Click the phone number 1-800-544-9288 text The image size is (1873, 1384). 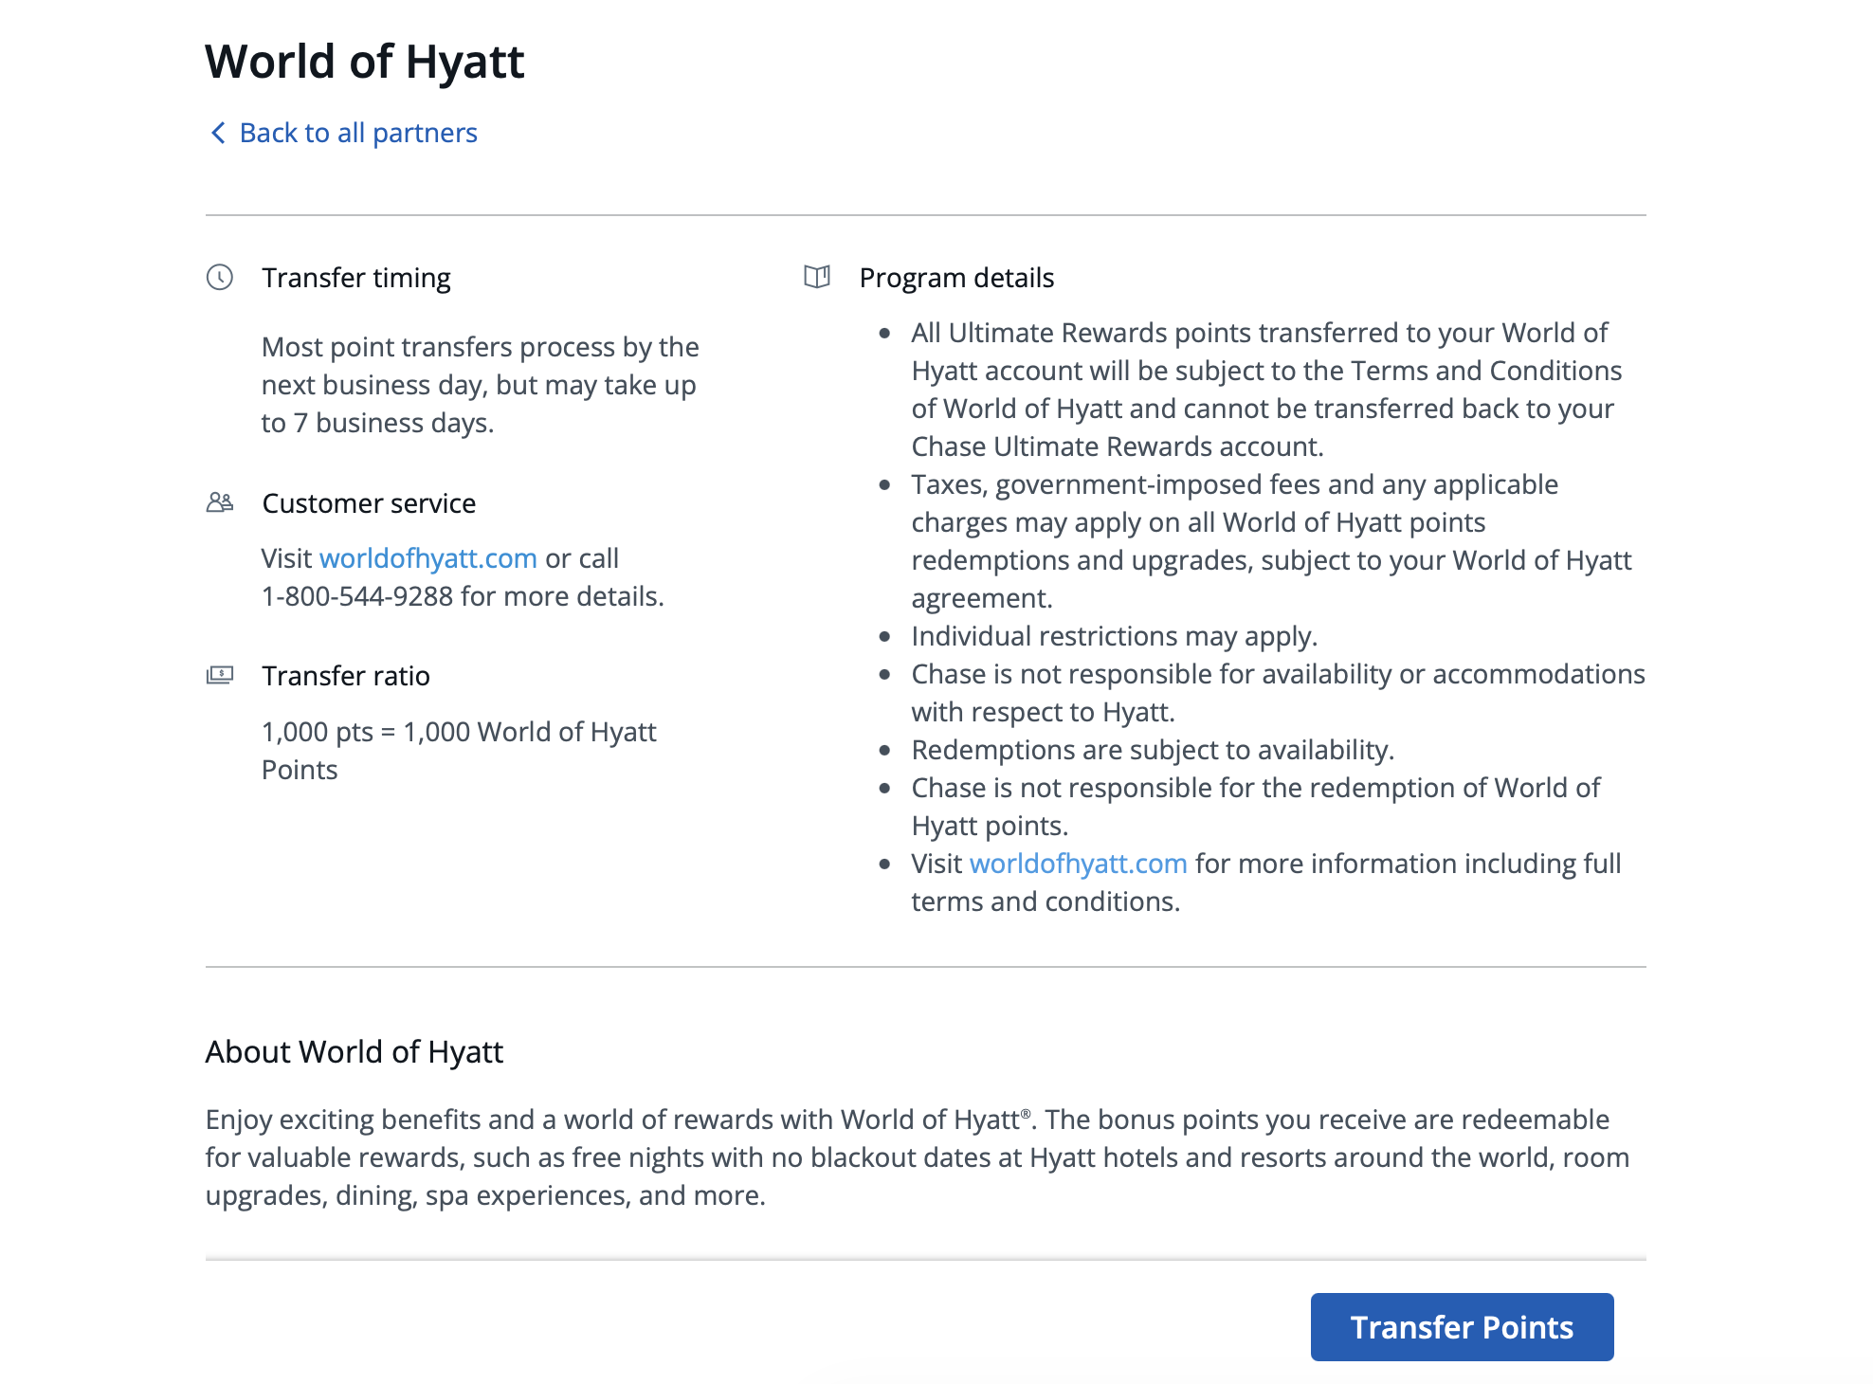click(357, 596)
